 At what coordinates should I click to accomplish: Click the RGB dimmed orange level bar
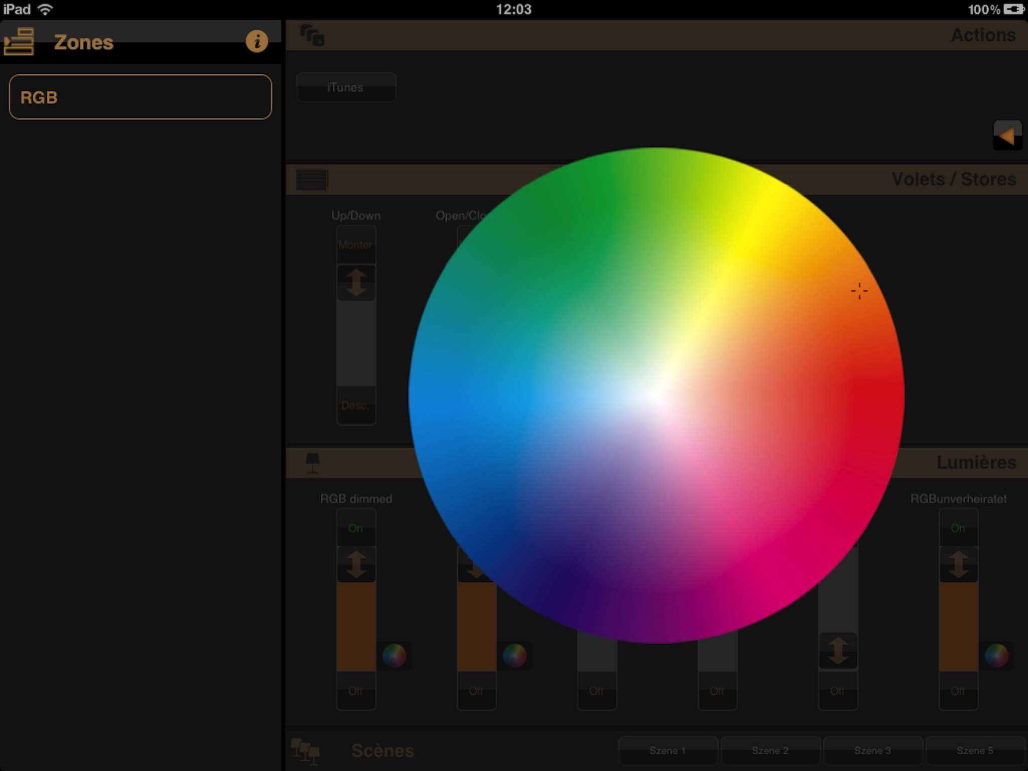coord(356,626)
